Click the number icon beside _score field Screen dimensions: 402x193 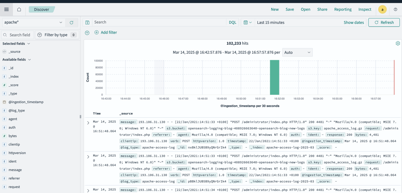coord(5,85)
